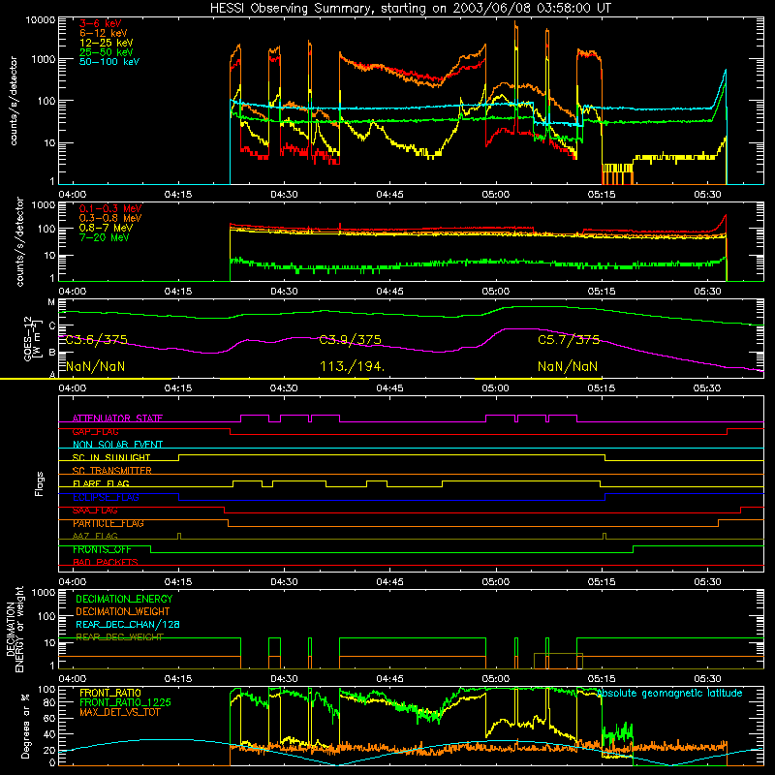This screenshot has width=775, height=775.
Task: Select the BAD_PACKETS flag label
Action: (x=106, y=563)
